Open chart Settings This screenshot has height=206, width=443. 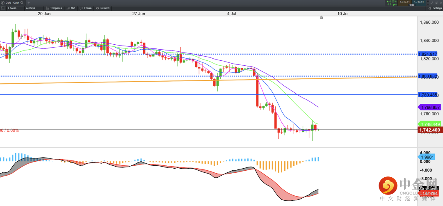tap(435, 8)
